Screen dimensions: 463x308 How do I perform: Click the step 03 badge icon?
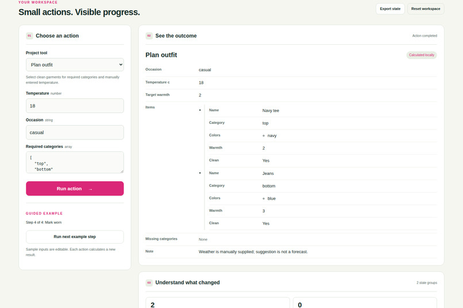[149, 283]
